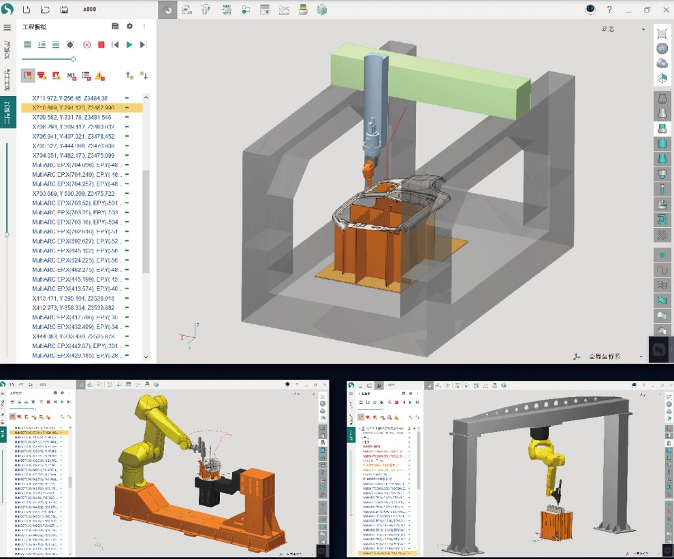The image size is (674, 559).
Task: Toggle the active white tool-holder display button
Action: coord(662,128)
